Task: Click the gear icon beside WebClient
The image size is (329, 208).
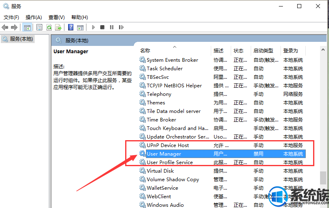Action: pyautogui.click(x=143, y=196)
